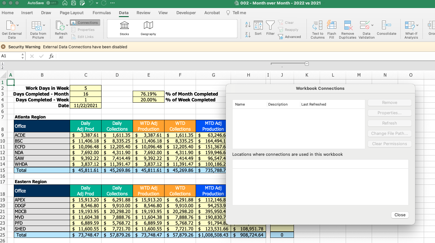Collapse column group with the minus button

[x=306, y=64]
